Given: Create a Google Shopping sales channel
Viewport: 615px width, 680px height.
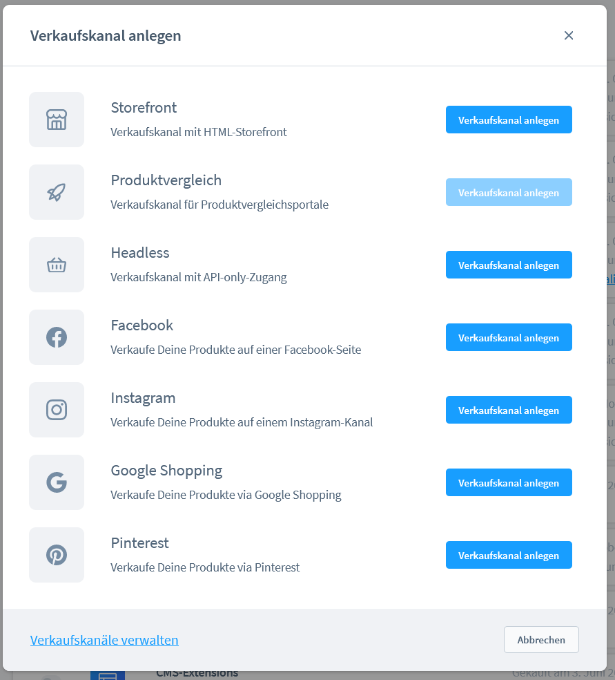Looking at the screenshot, I should tap(509, 482).
